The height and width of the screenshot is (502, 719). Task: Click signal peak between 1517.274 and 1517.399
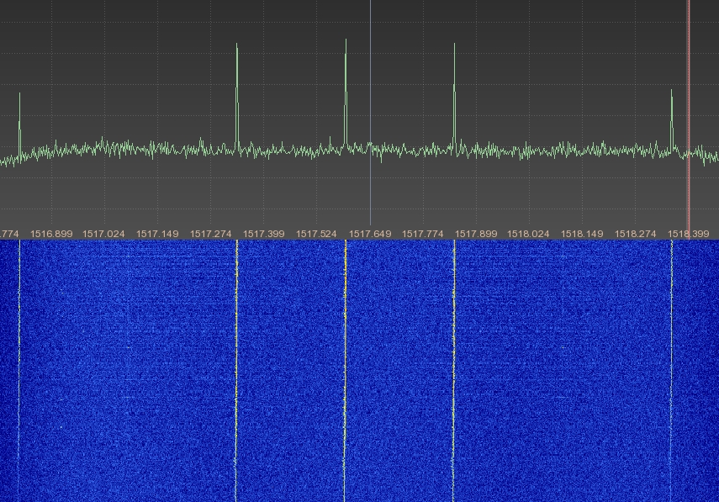click(x=237, y=47)
